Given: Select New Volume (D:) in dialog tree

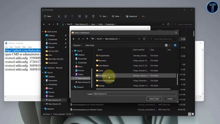Looking at the screenshot, I should click(x=84, y=82).
